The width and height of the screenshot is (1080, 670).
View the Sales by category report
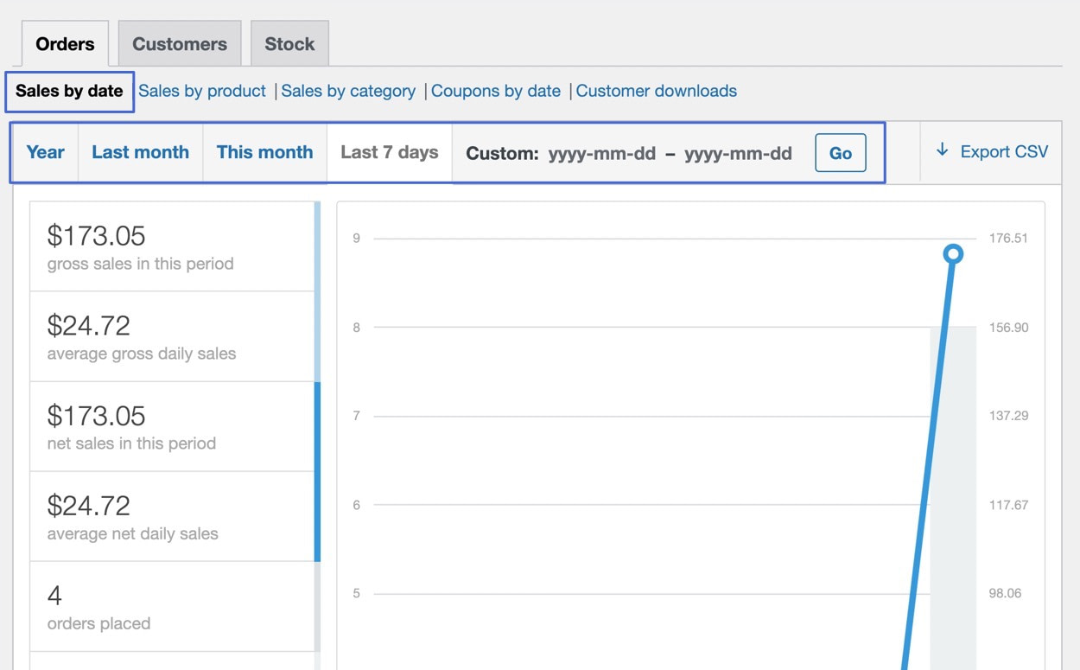click(x=348, y=90)
